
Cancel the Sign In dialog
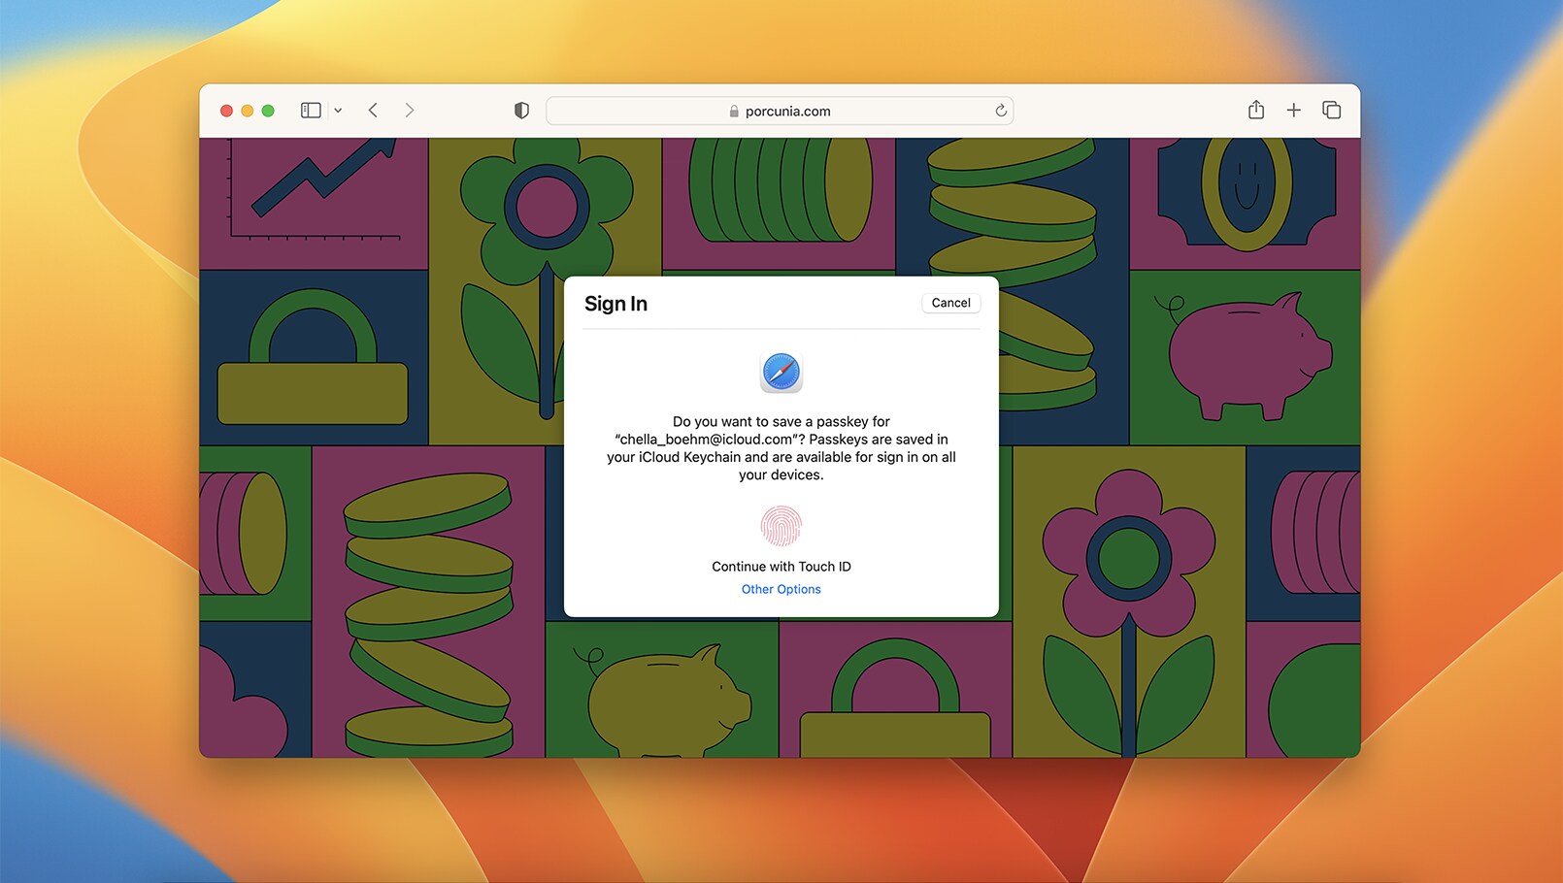coord(950,303)
